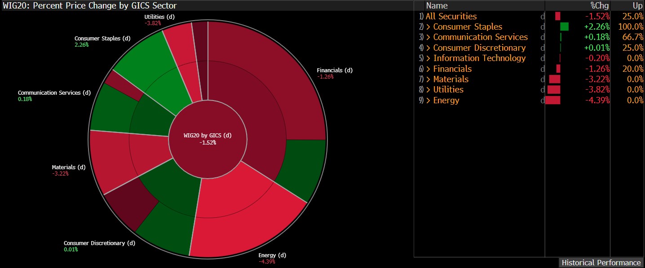Click the Financials (d) chart label
645x268 pixels.
[x=335, y=70]
